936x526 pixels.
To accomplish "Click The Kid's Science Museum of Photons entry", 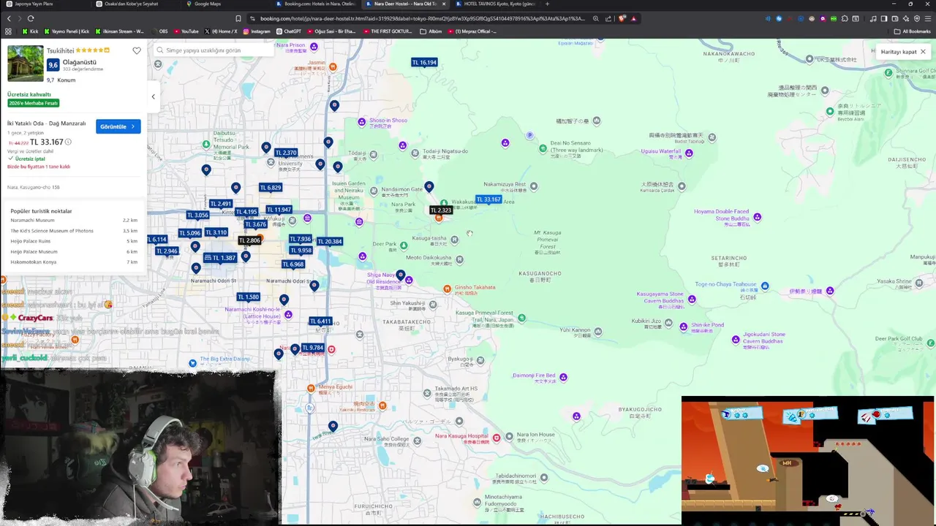I will [52, 231].
